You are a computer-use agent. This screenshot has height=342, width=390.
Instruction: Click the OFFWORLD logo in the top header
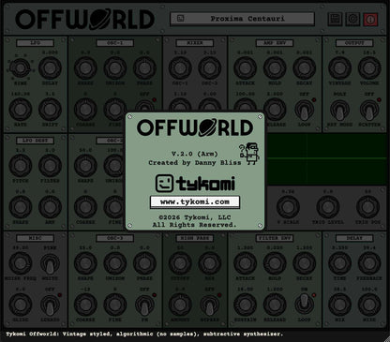[x=85, y=19]
